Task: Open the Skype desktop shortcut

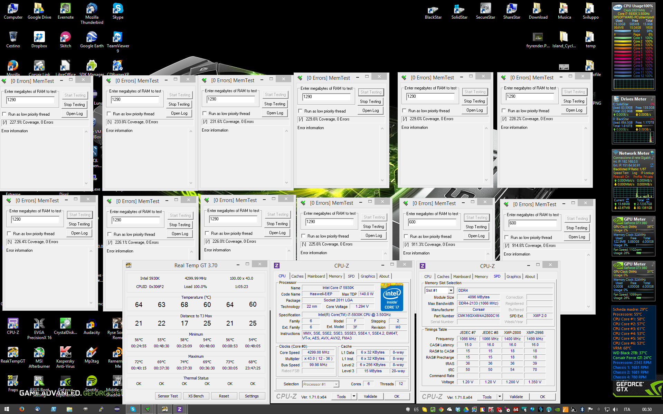Action: click(118, 11)
